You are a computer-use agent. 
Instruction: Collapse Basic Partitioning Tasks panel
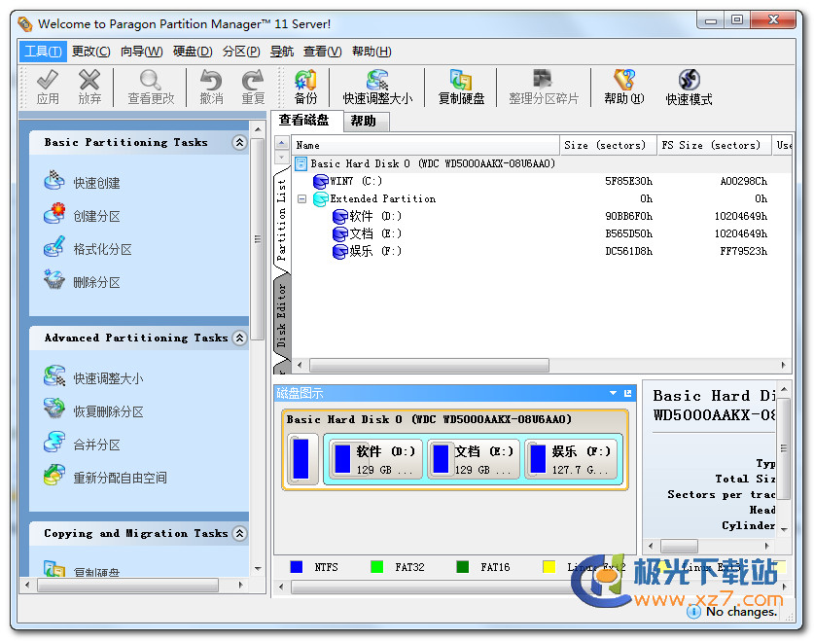239,142
